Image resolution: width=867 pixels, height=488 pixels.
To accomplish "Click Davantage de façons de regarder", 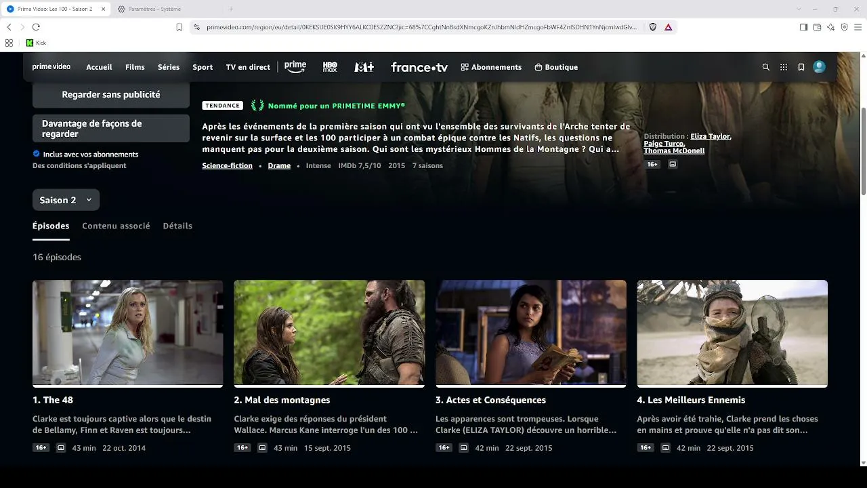I will point(111,129).
